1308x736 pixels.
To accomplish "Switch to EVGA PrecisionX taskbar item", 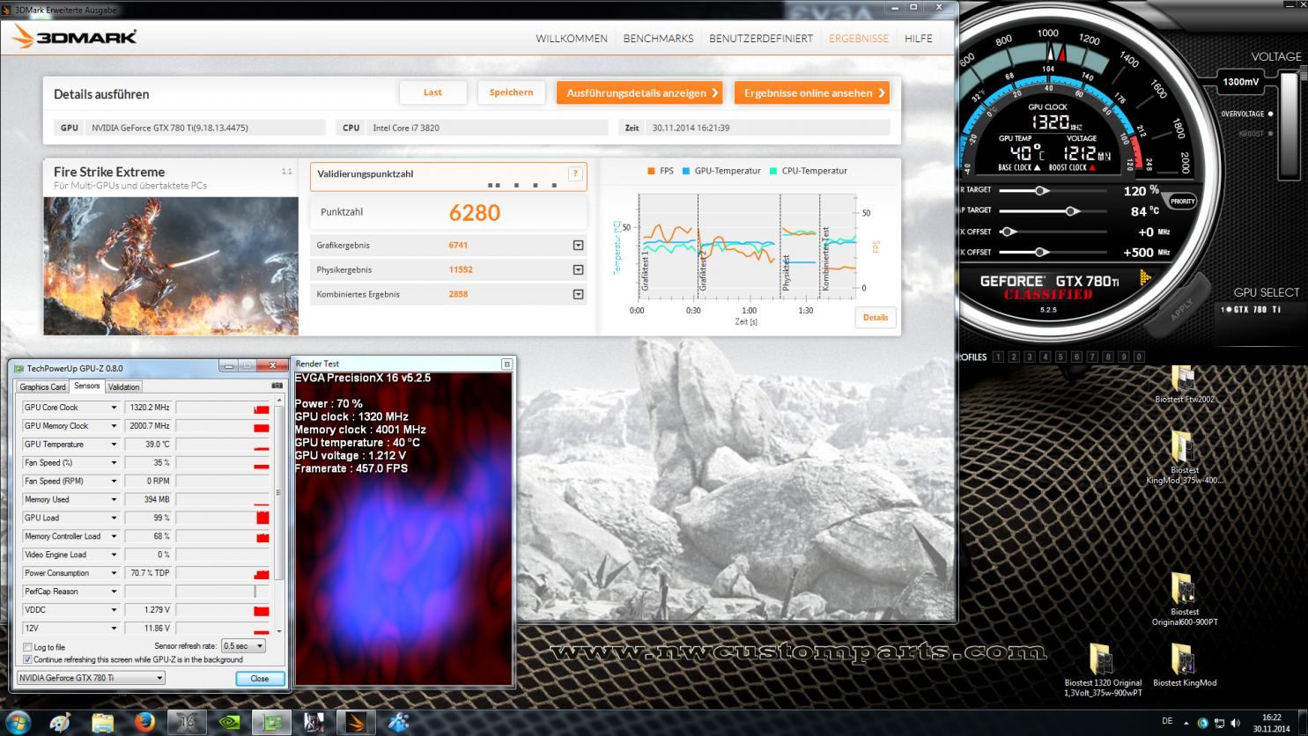I will click(x=188, y=723).
